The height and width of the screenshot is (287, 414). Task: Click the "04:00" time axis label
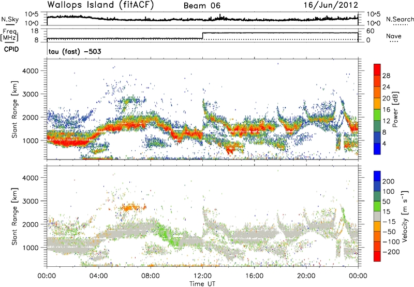point(99,276)
